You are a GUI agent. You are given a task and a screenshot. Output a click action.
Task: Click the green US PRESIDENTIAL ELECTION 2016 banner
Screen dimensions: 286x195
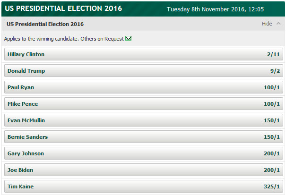pos(143,9)
